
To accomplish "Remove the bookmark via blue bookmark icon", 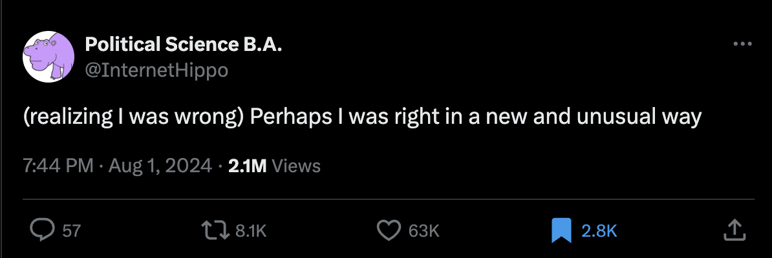I will pyautogui.click(x=561, y=230).
